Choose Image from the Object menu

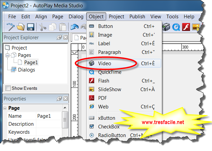coord(124,35)
